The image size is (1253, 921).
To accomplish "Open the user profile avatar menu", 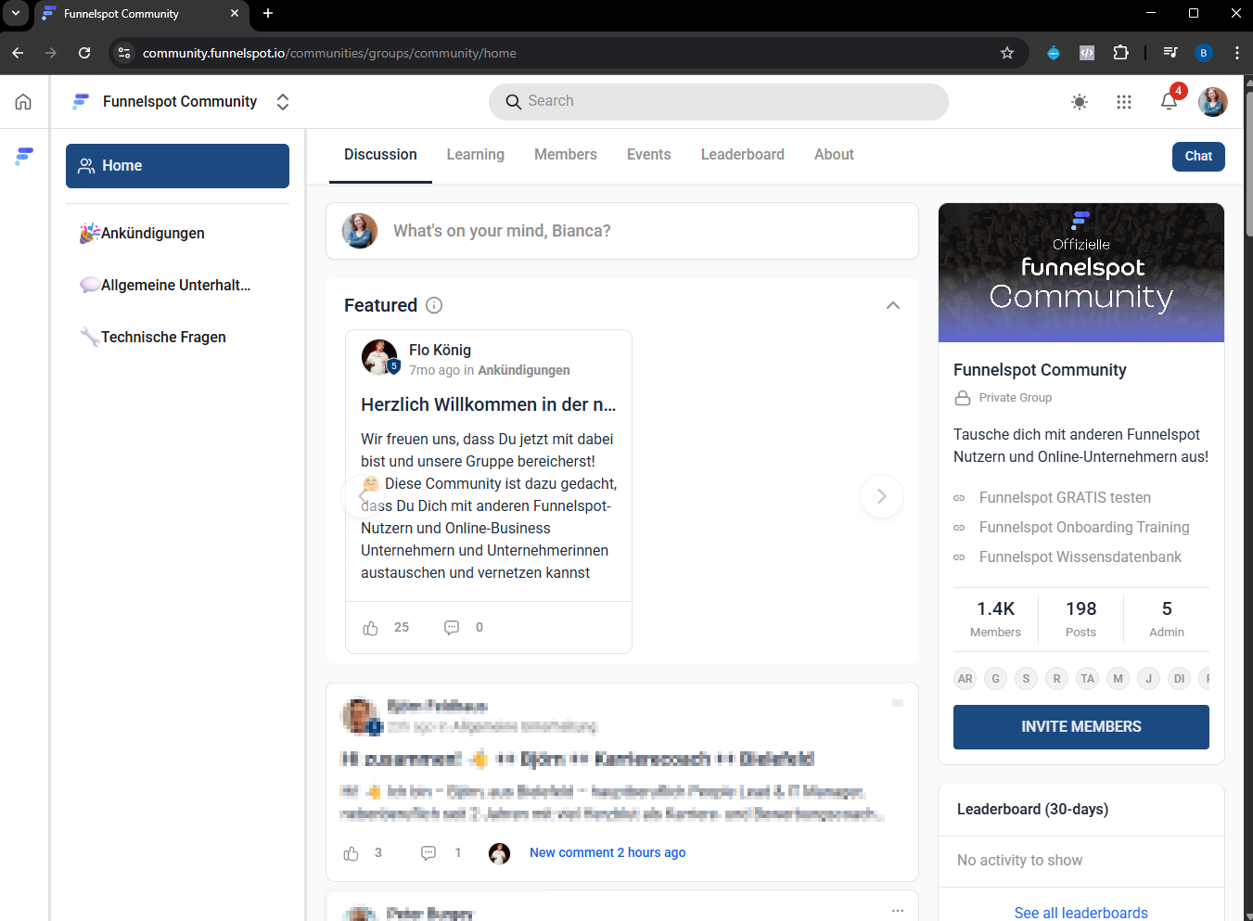I will pyautogui.click(x=1213, y=102).
